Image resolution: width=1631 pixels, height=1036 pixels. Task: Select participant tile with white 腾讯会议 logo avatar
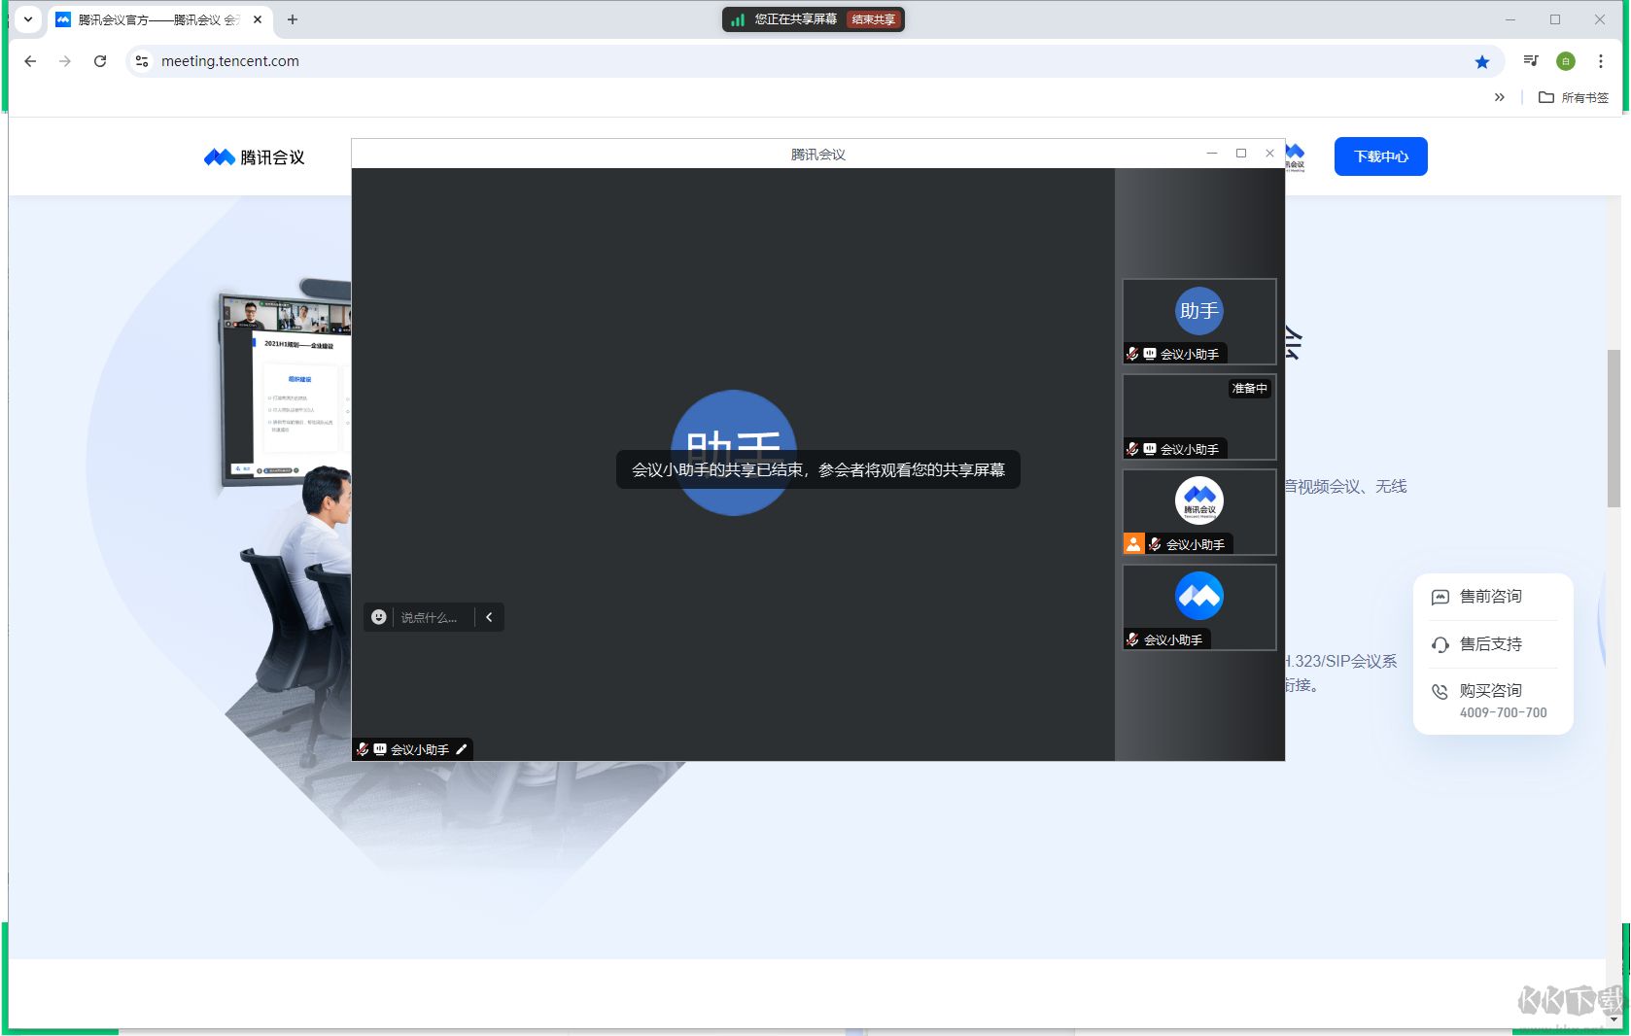point(1199,512)
